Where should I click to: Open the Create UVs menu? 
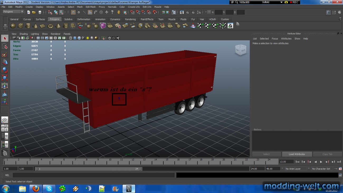134,7
